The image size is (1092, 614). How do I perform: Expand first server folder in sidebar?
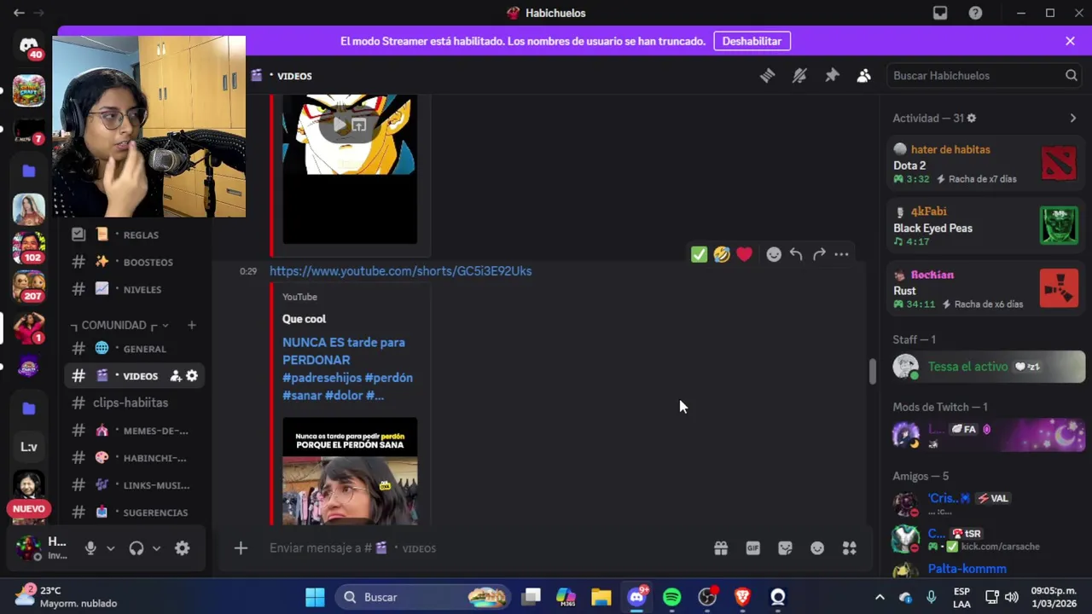click(29, 171)
